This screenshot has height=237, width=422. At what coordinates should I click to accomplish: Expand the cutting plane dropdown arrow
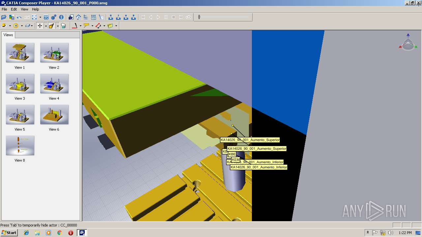[116, 26]
